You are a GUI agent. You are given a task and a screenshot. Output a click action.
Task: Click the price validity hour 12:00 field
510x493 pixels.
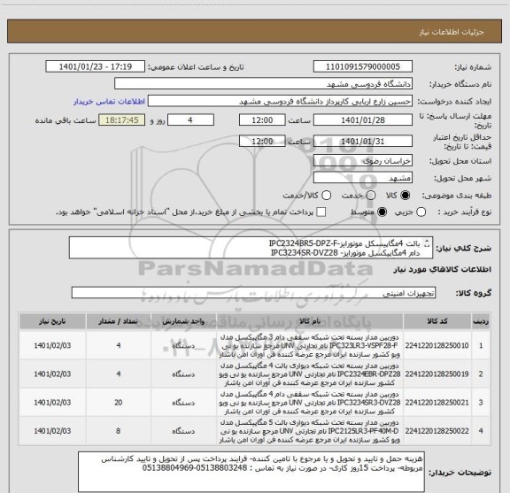262,141
